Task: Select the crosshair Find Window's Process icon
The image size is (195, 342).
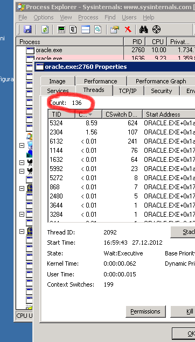Action: point(156,29)
